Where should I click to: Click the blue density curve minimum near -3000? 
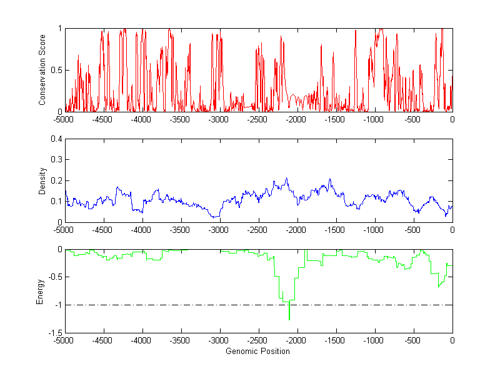pyautogui.click(x=216, y=217)
